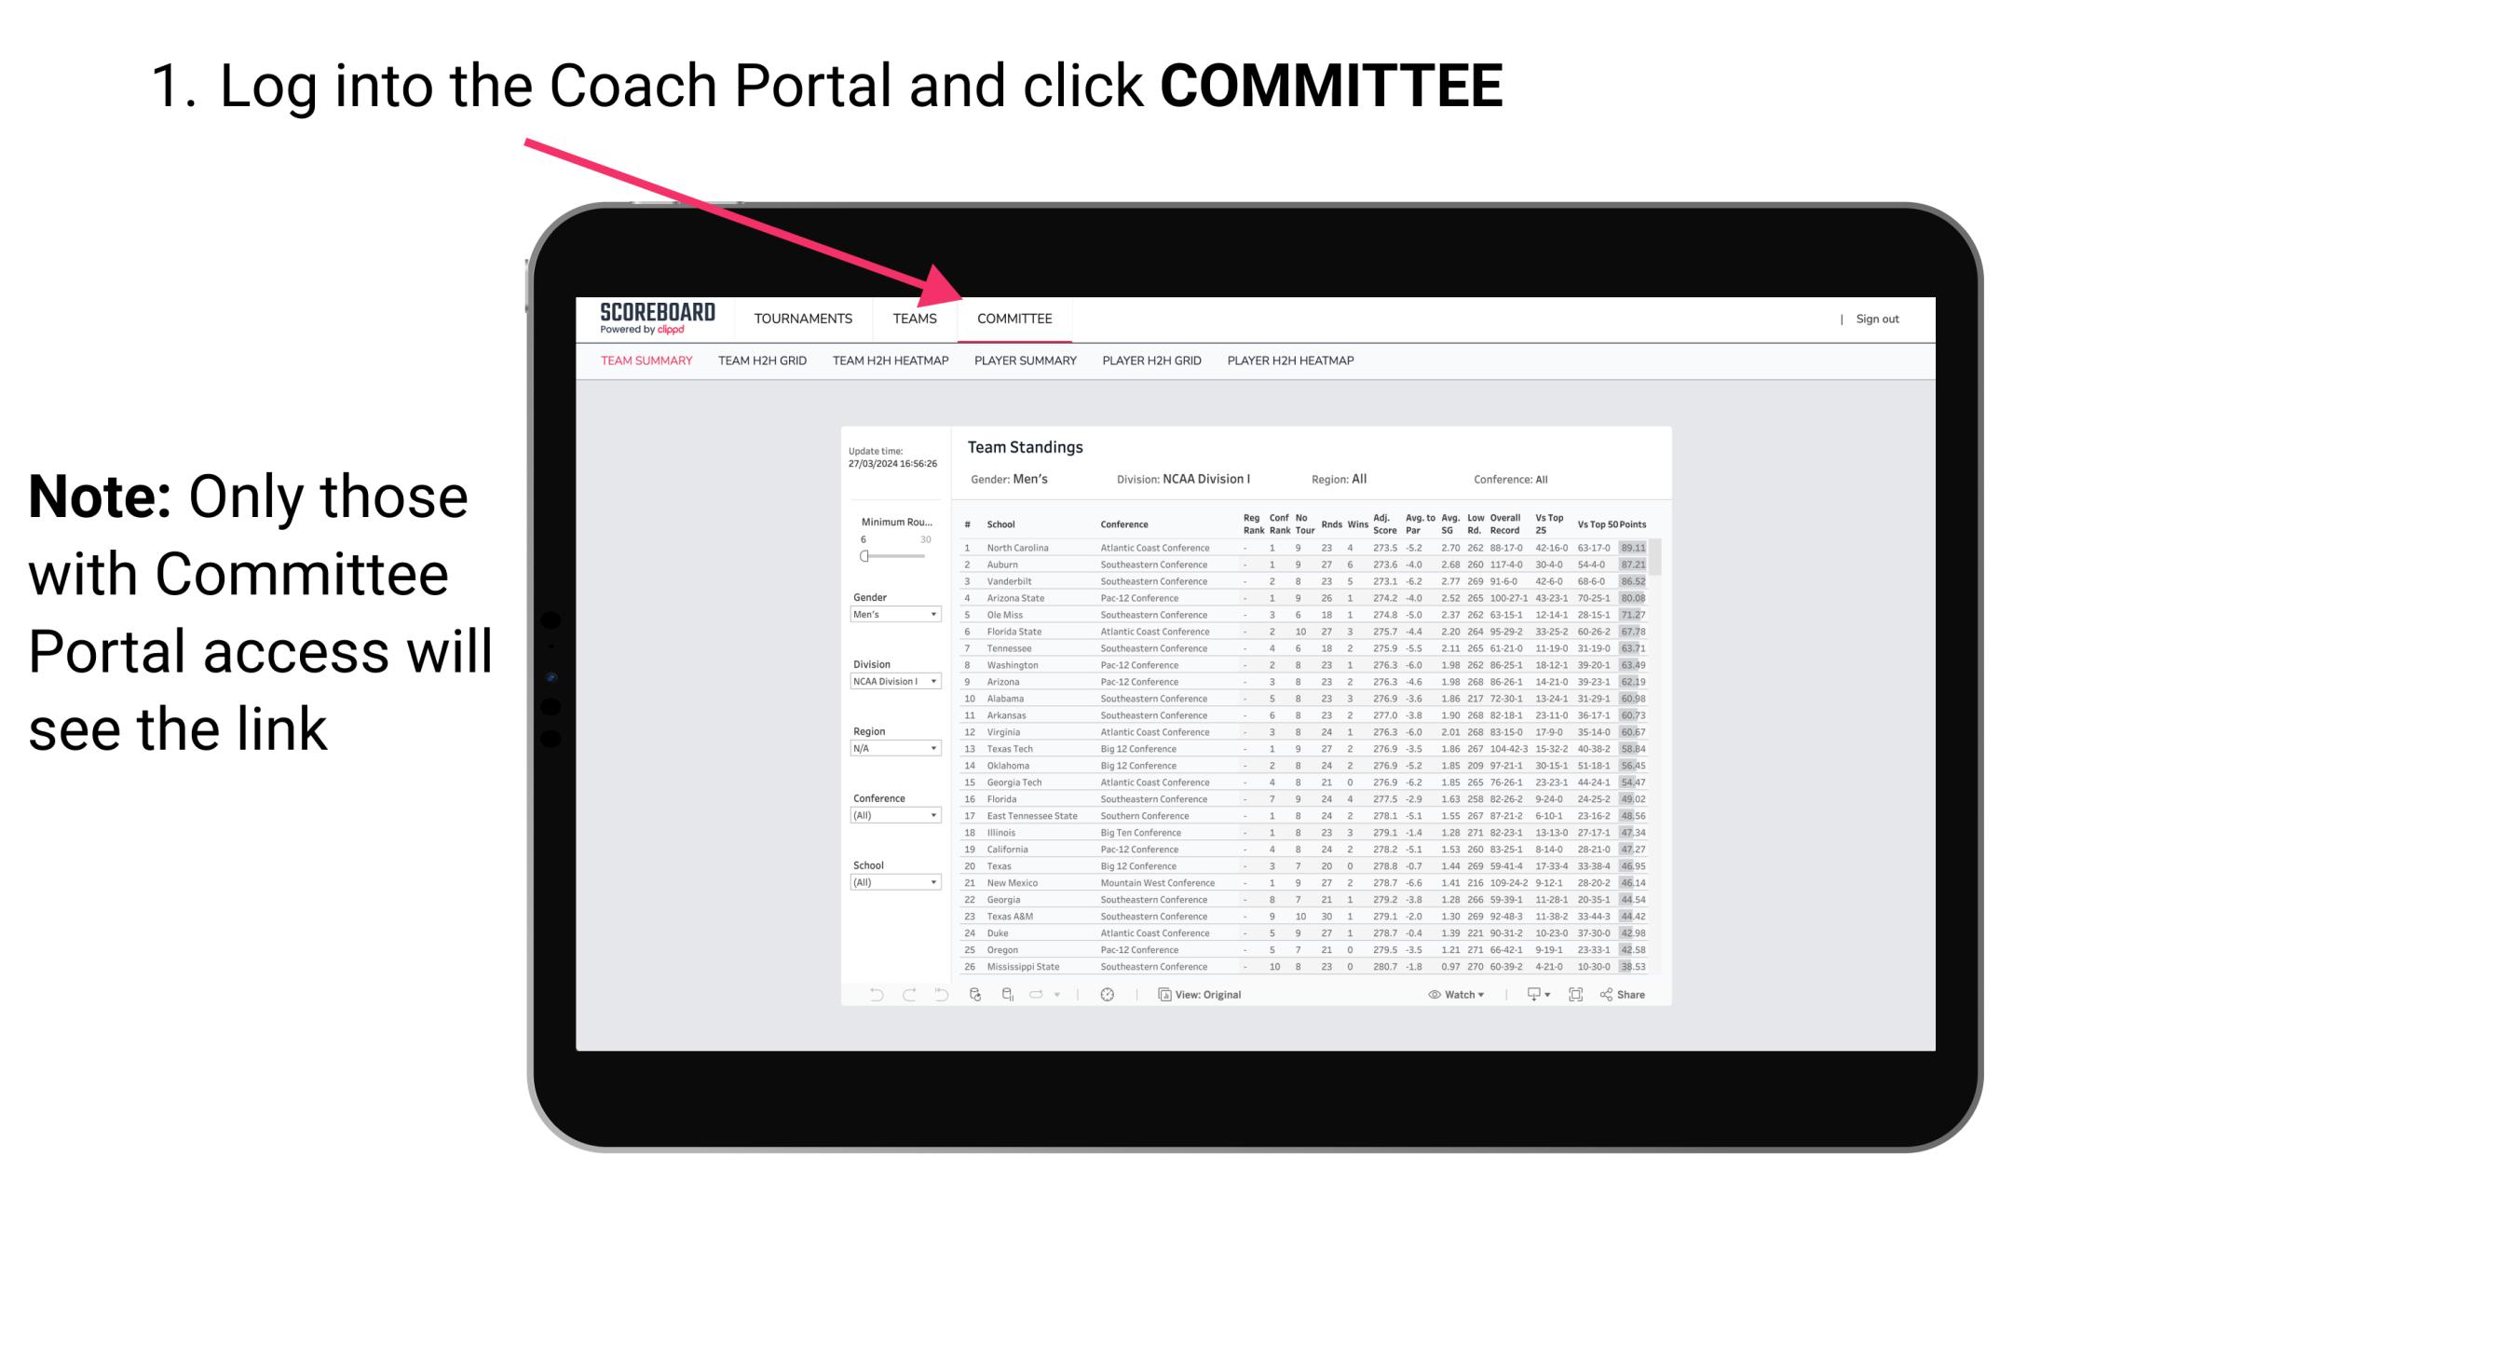Click the timer/history icon
The height and width of the screenshot is (1347, 2503).
pyautogui.click(x=1108, y=994)
